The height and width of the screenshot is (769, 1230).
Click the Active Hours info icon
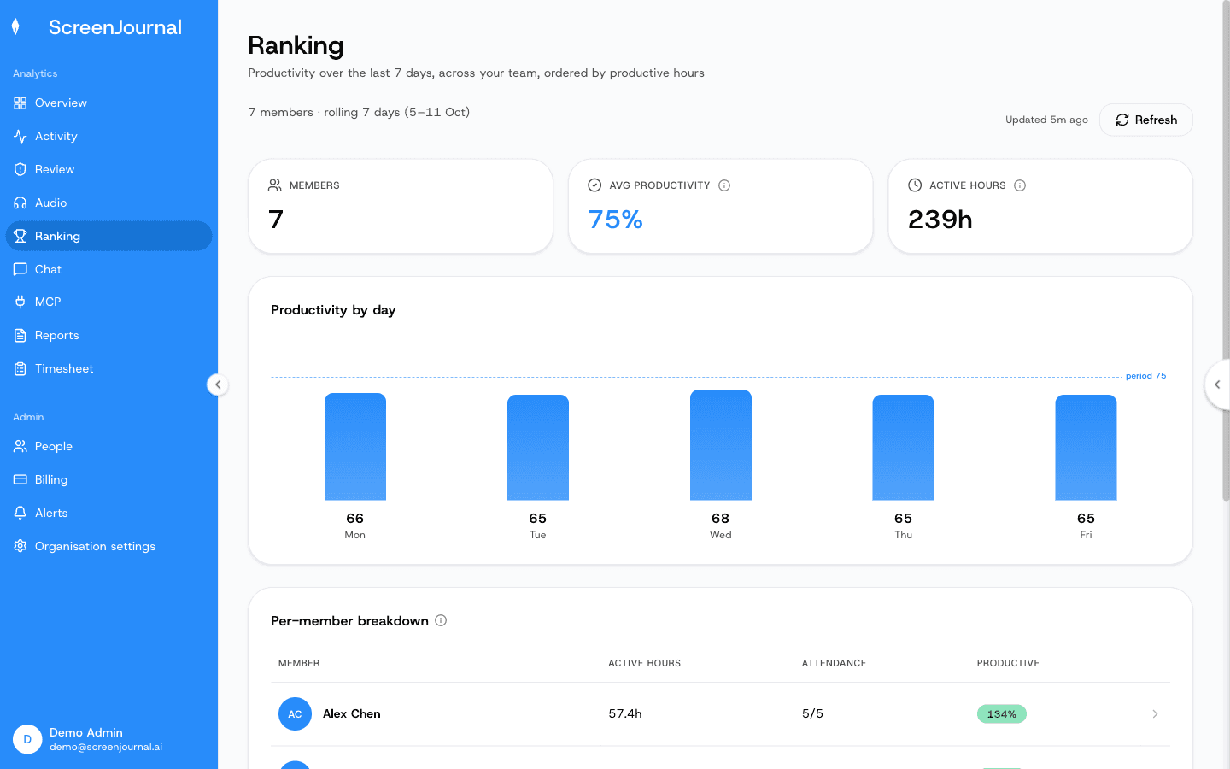coord(1020,185)
